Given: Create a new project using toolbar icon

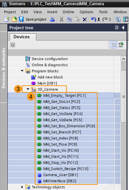Looking at the screenshot, I should tap(7, 19).
